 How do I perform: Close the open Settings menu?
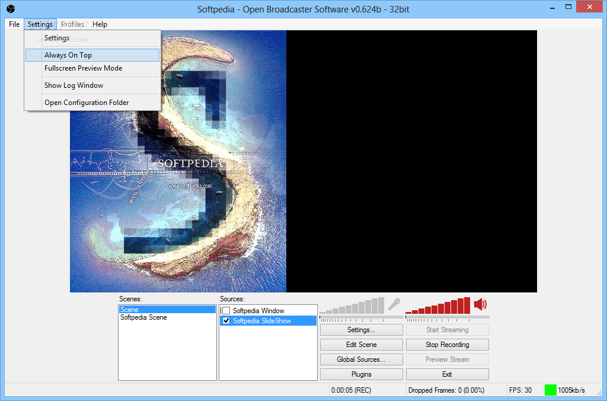(40, 24)
